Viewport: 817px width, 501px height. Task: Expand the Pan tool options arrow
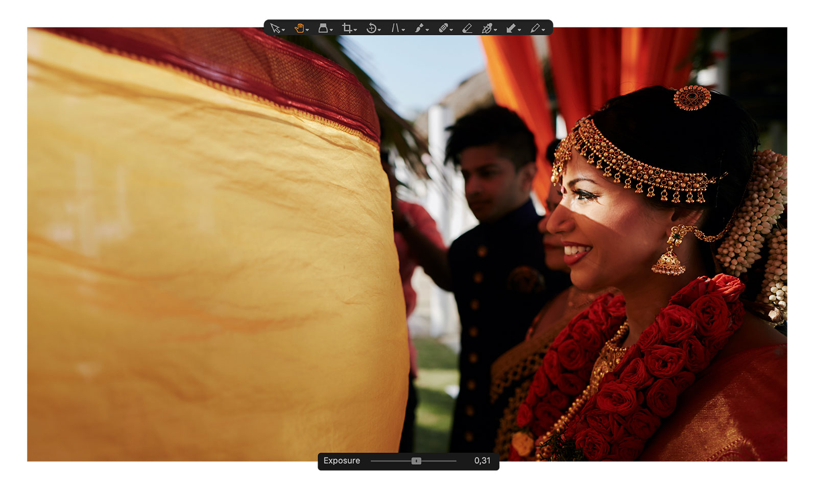307,30
